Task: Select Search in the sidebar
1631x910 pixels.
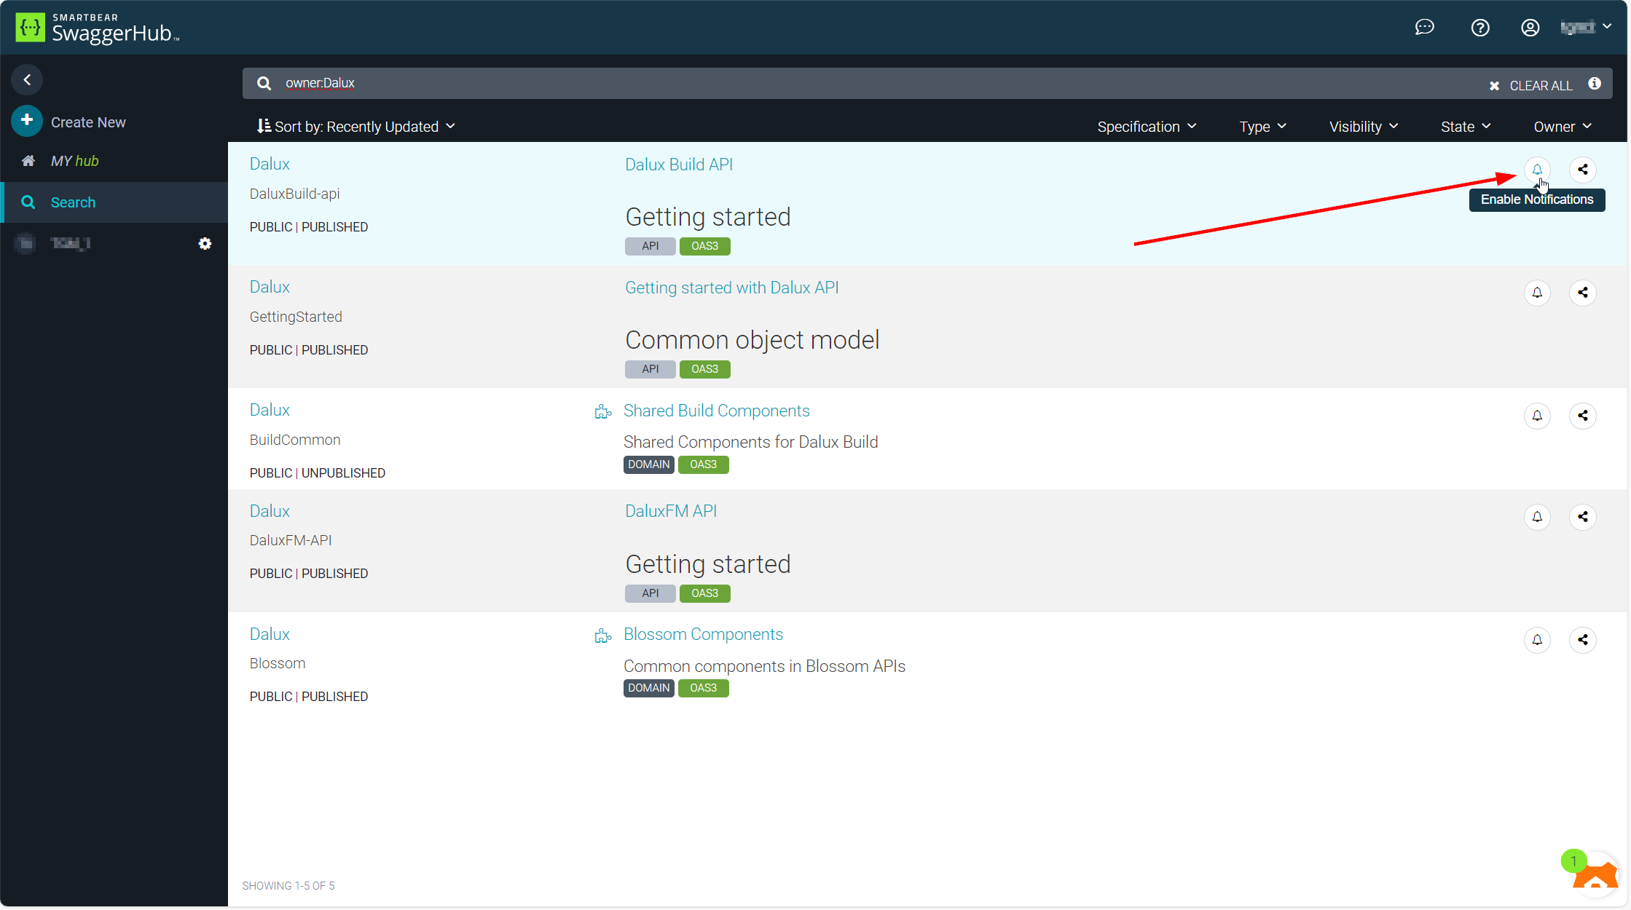Action: point(73,202)
